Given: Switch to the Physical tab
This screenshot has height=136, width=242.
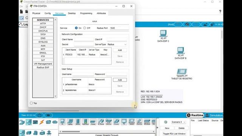Looking at the screenshot, I should click(x=36, y=13).
